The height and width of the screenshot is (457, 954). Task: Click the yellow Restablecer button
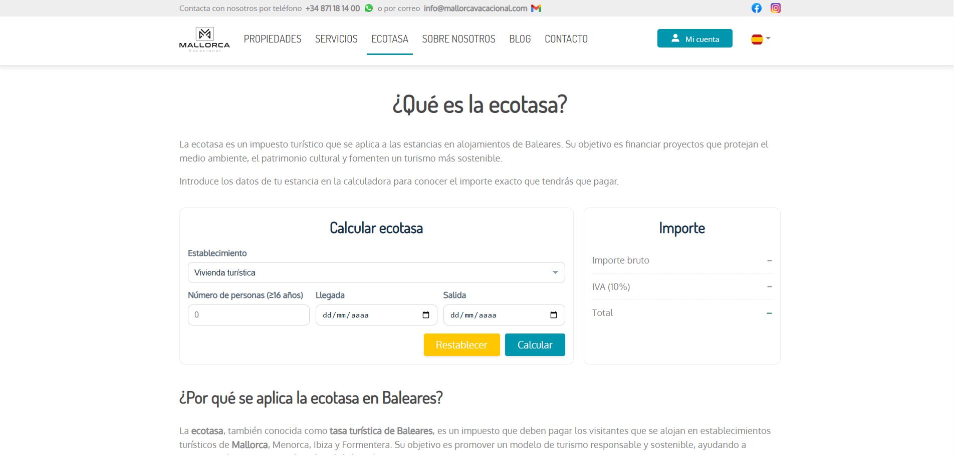click(461, 345)
